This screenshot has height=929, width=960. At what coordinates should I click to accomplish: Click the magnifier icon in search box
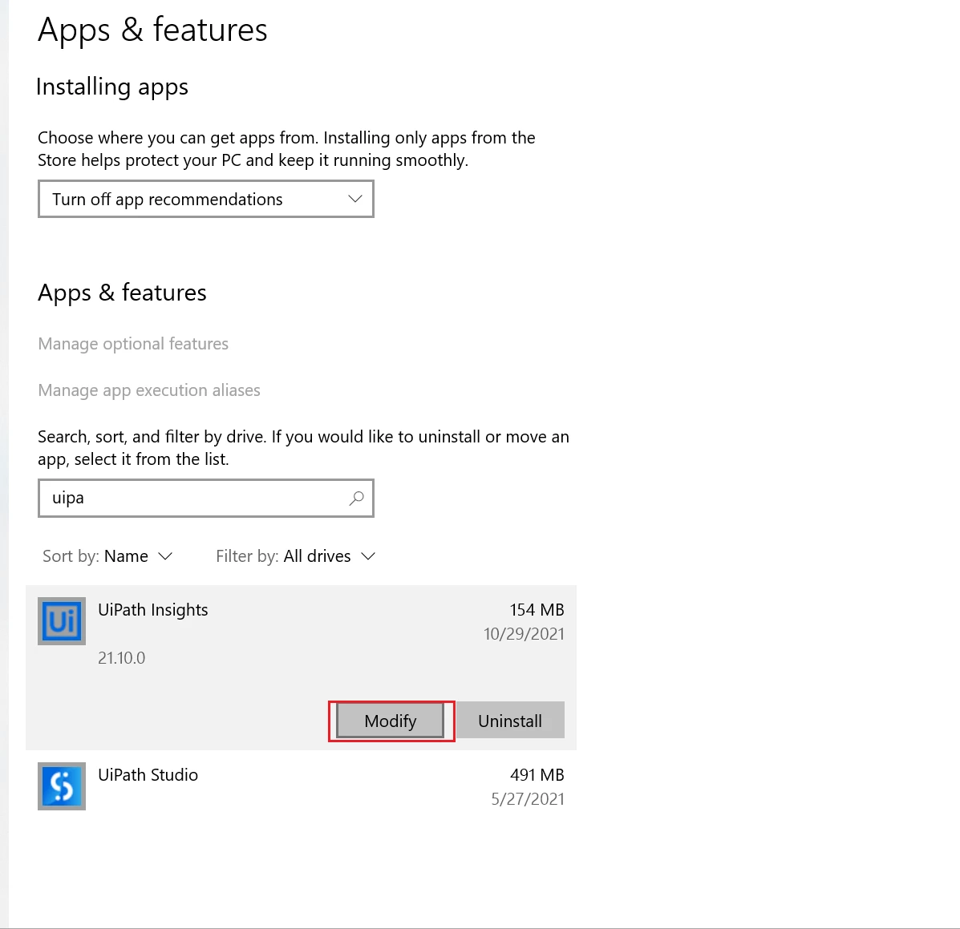click(x=356, y=498)
